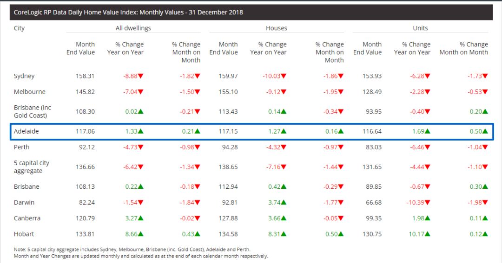Click the CoreLogic RP Data title bar

251,12
